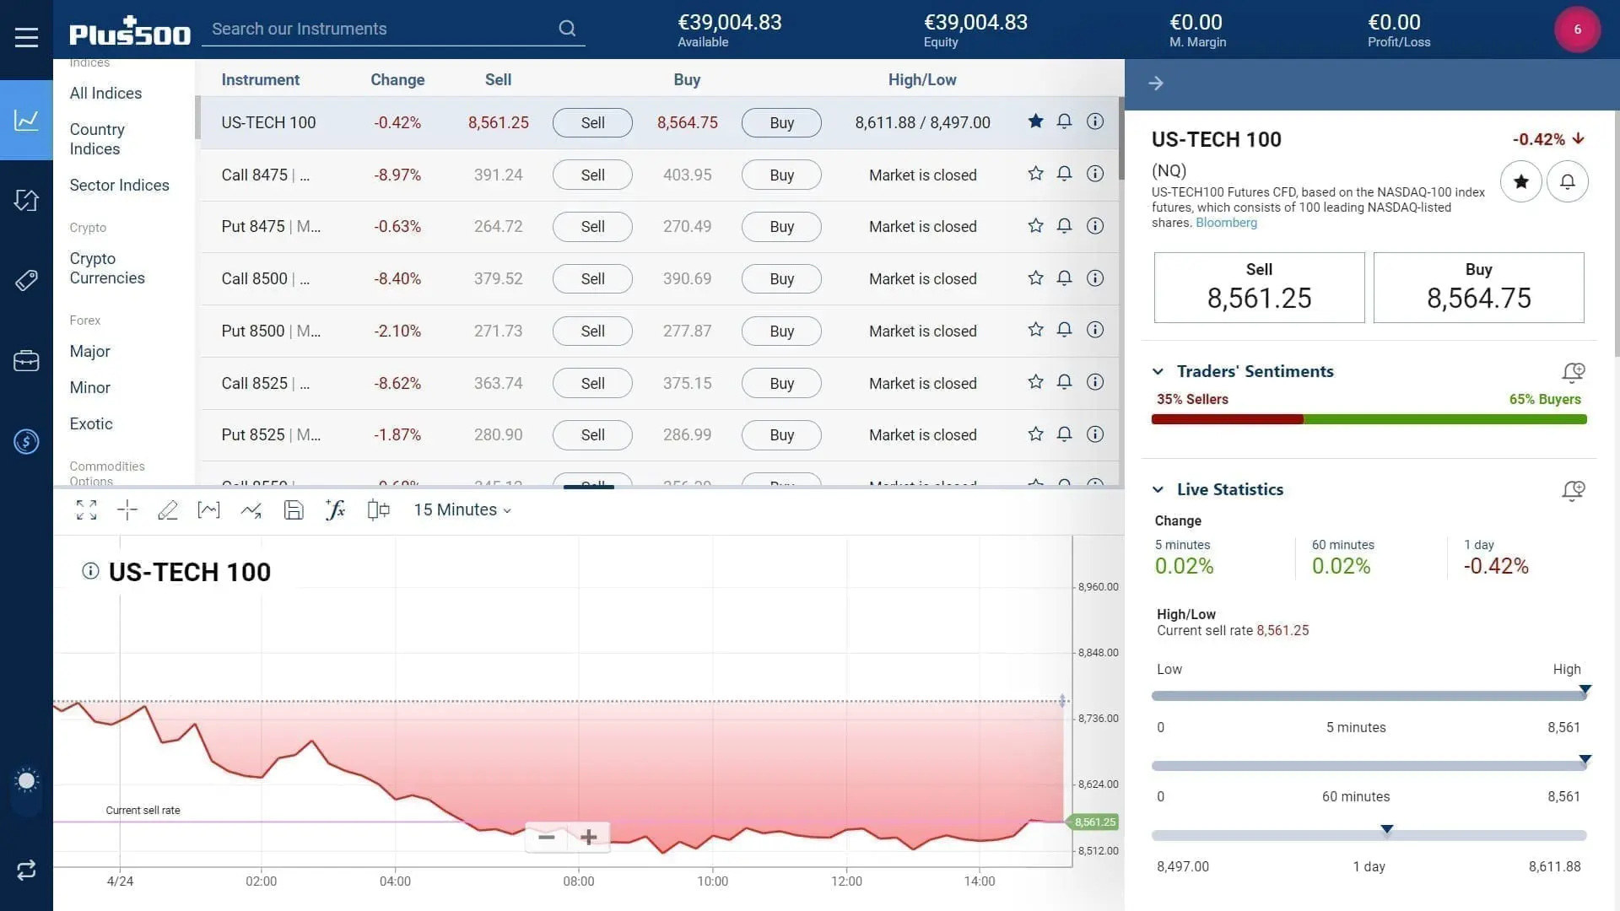The image size is (1620, 911).
Task: Collapse the Live Statistics section
Action: click(1158, 489)
